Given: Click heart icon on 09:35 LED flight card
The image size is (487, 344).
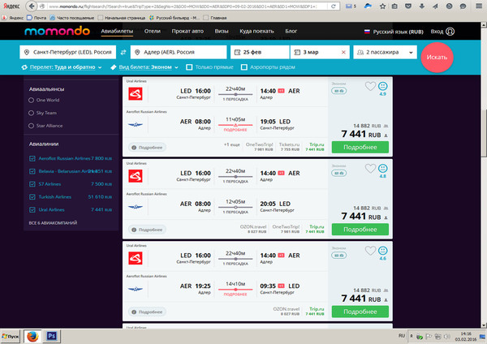Looking at the screenshot, I should 370,251.
